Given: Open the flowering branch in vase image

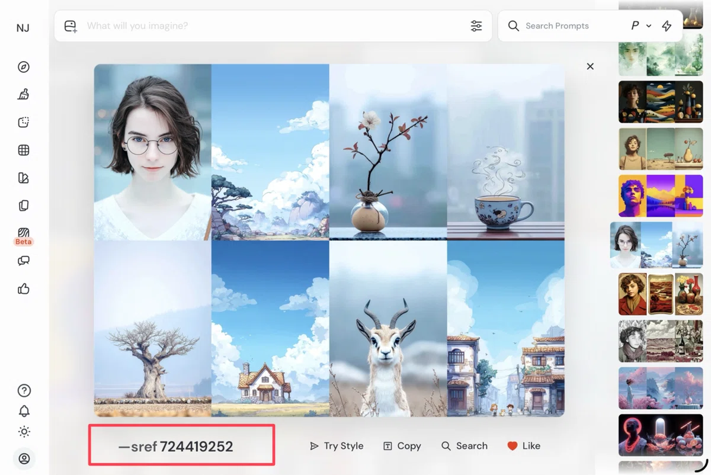Looking at the screenshot, I should [388, 152].
